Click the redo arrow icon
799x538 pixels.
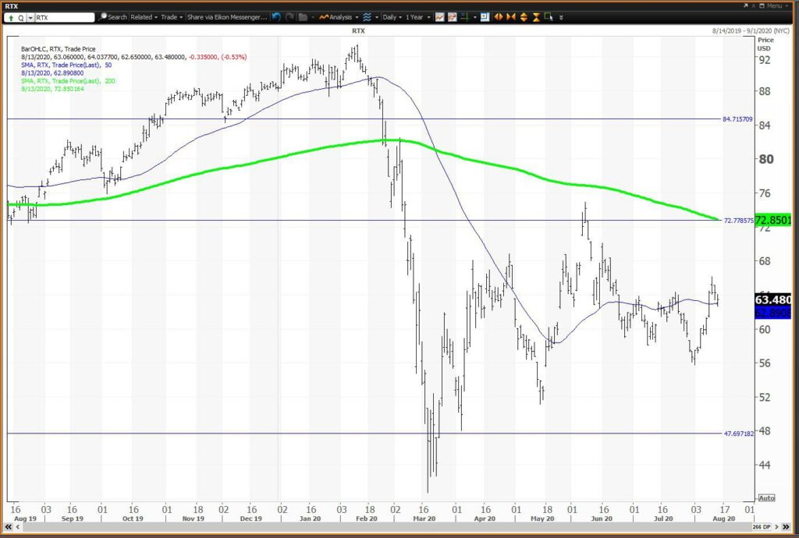tap(289, 17)
